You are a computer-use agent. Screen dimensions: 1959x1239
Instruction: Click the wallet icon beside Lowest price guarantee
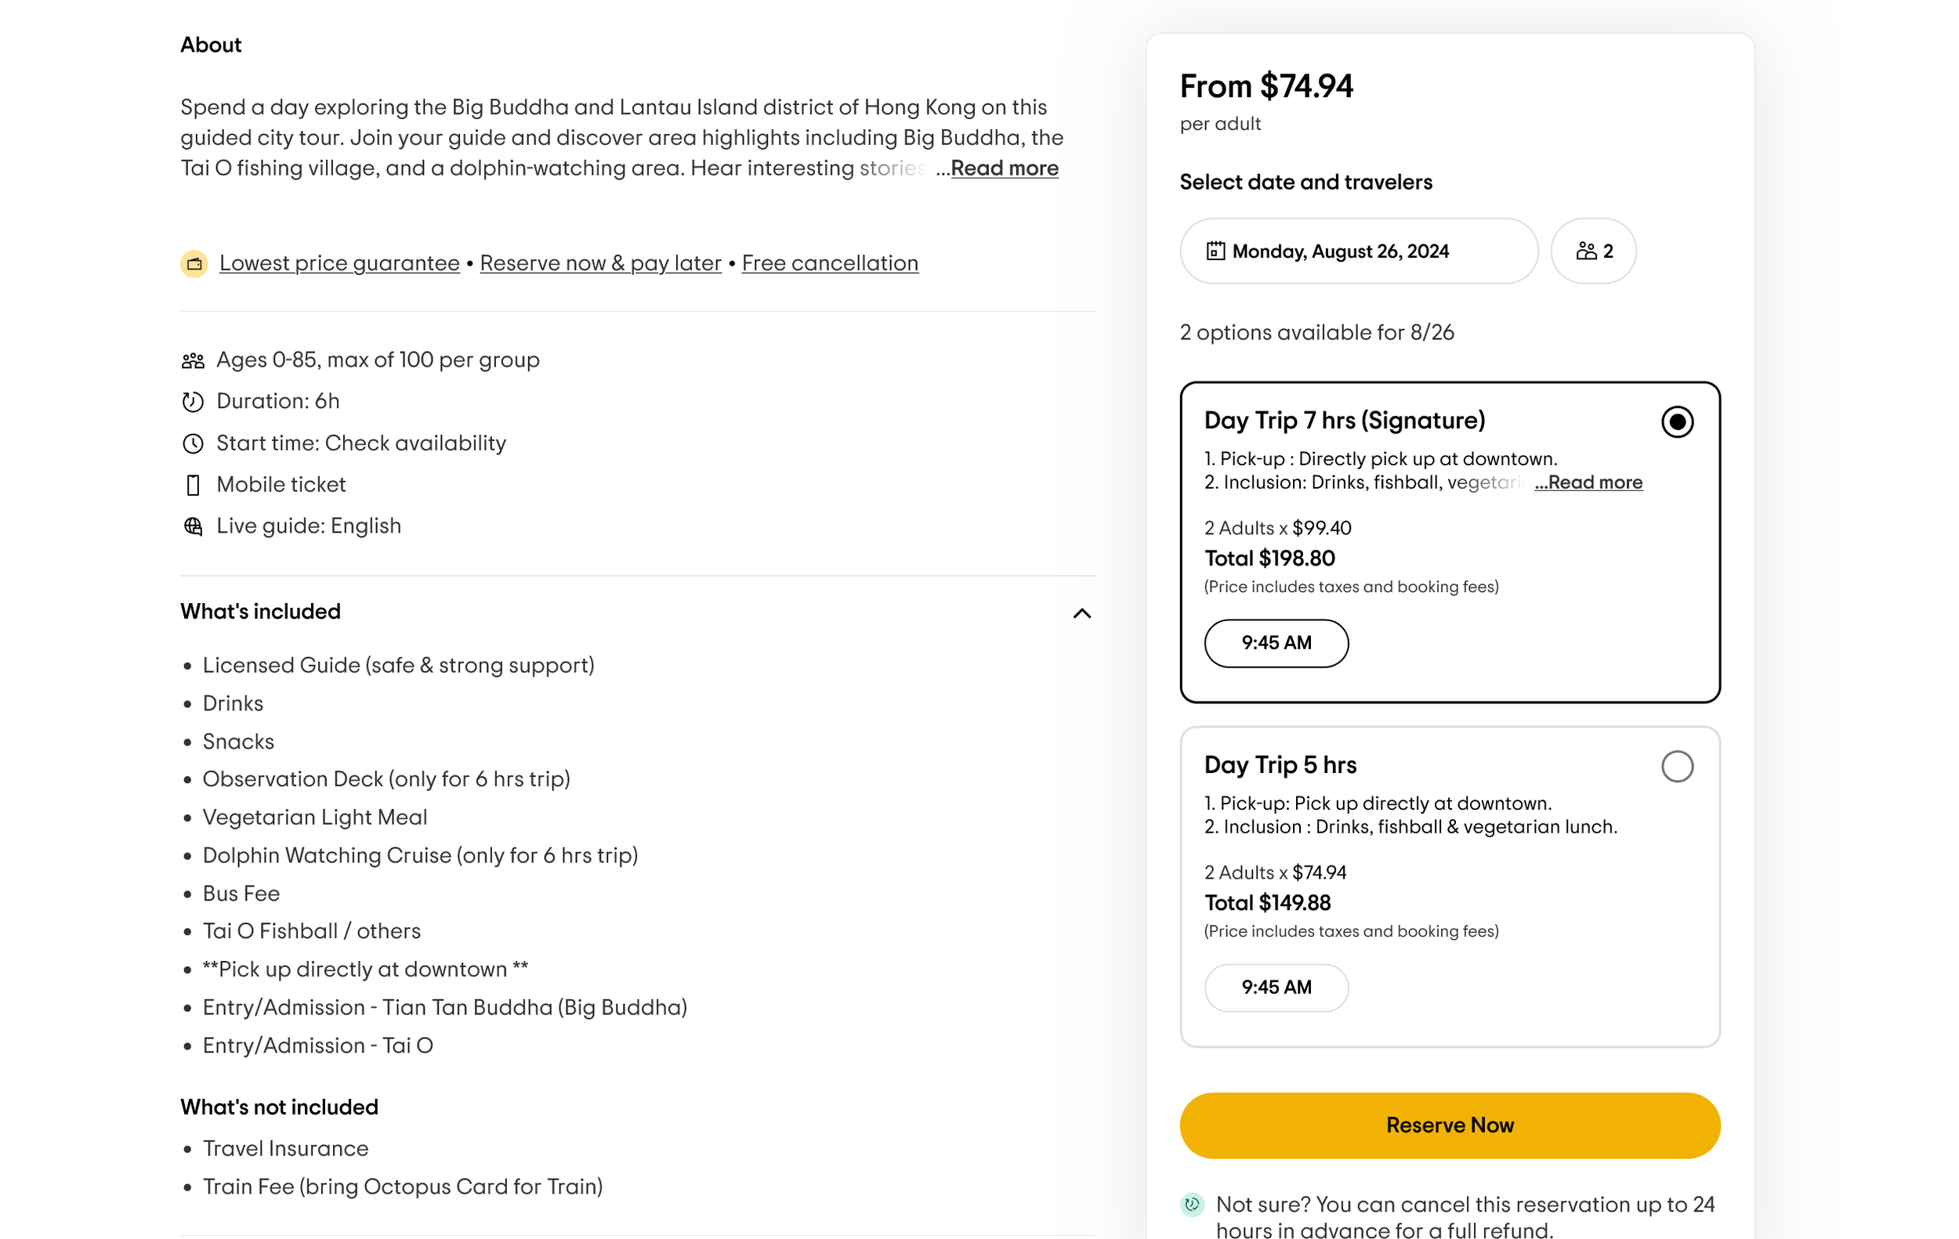[194, 263]
